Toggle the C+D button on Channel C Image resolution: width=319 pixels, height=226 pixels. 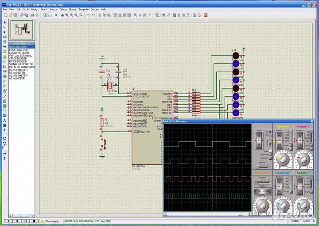pos(311,149)
